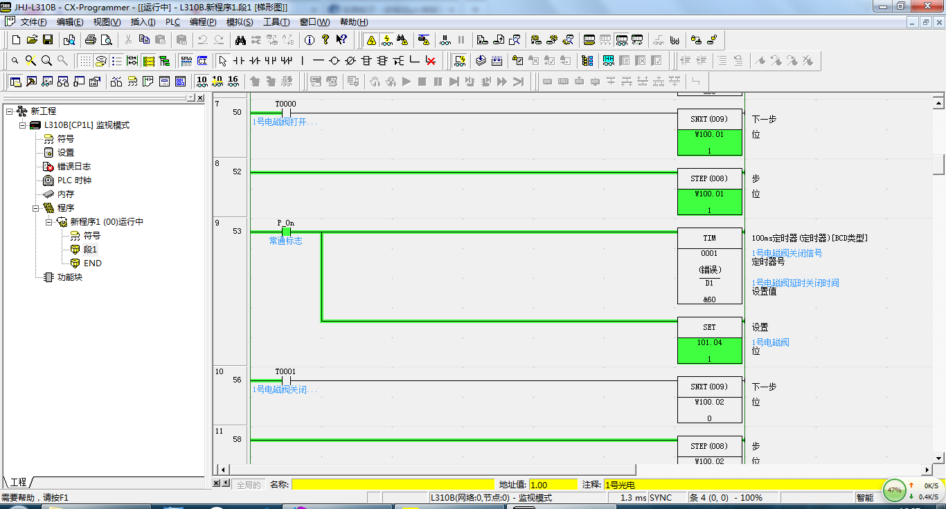
Task: Open 错误日志 in project tree
Action: click(x=73, y=167)
